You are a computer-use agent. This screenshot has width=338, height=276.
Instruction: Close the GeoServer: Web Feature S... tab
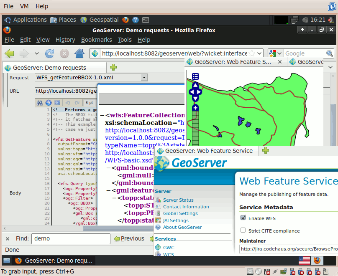[x=280, y=62]
